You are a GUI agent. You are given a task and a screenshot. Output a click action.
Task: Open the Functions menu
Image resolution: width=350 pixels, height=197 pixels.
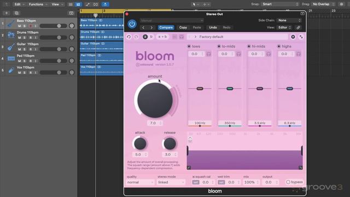pos(38,4)
